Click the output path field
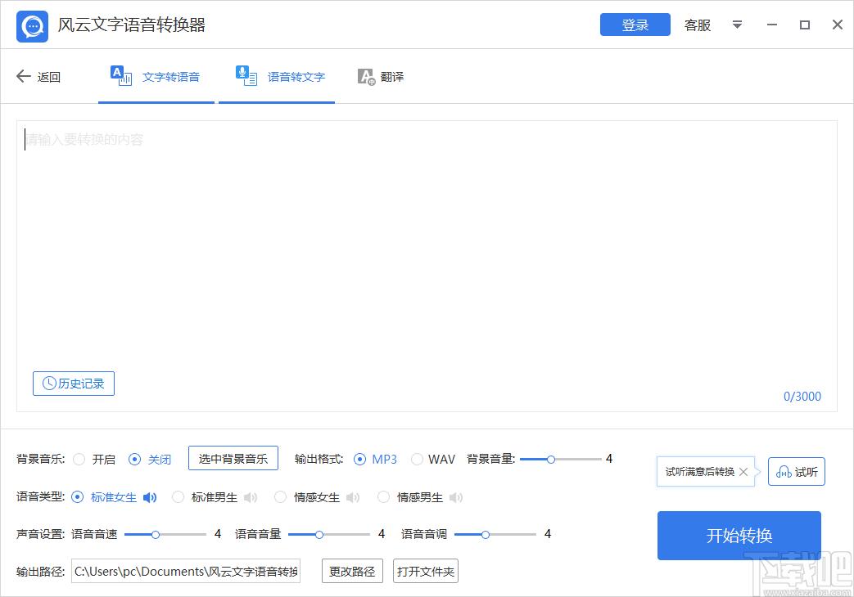Image resolution: width=854 pixels, height=597 pixels. 186,572
